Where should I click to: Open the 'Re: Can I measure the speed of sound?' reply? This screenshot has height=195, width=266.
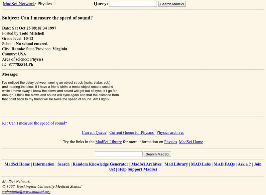pyautogui.click(x=35, y=123)
